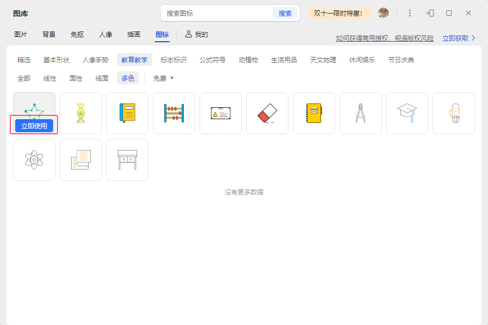Viewport: 488px width, 325px height.
Task: Click the right chevron next to 立即获取
Action: (x=473, y=38)
